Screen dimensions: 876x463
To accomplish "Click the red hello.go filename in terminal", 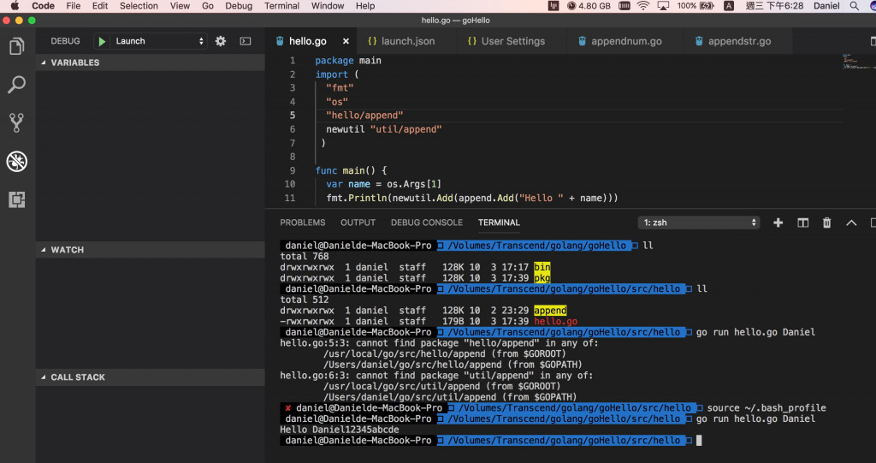I will tap(556, 322).
